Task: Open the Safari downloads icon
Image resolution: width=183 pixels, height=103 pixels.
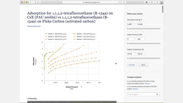Action: 146,2
